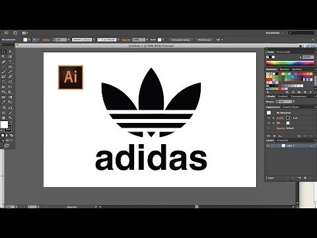The image size is (317, 238).
Task: Open the variable width profile dropdown
Action: click(94, 40)
